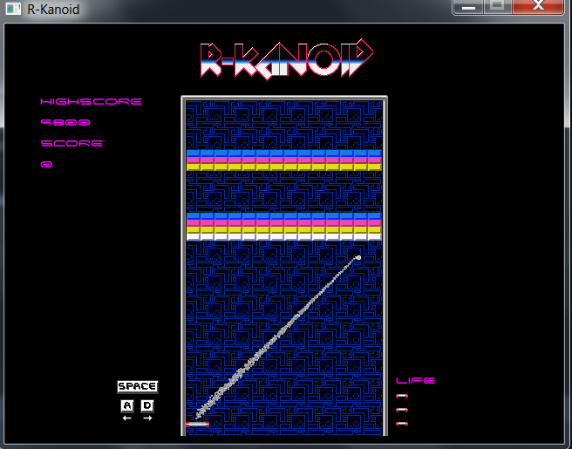This screenshot has height=449, width=572.
Task: Click the white brick row
Action: (x=284, y=236)
